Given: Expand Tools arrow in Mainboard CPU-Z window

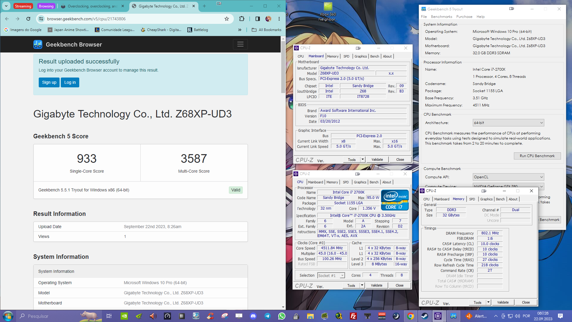Looking at the screenshot, I should click(x=363, y=160).
